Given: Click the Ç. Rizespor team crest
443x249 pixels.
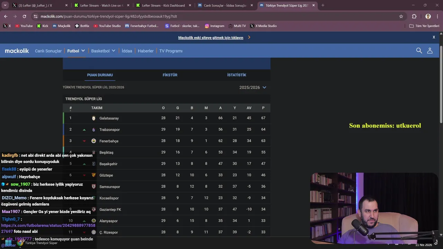Looking at the screenshot, I should click(93, 232).
